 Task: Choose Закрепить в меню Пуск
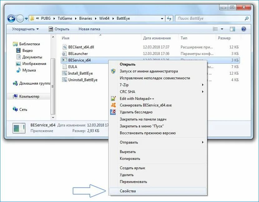158,126
